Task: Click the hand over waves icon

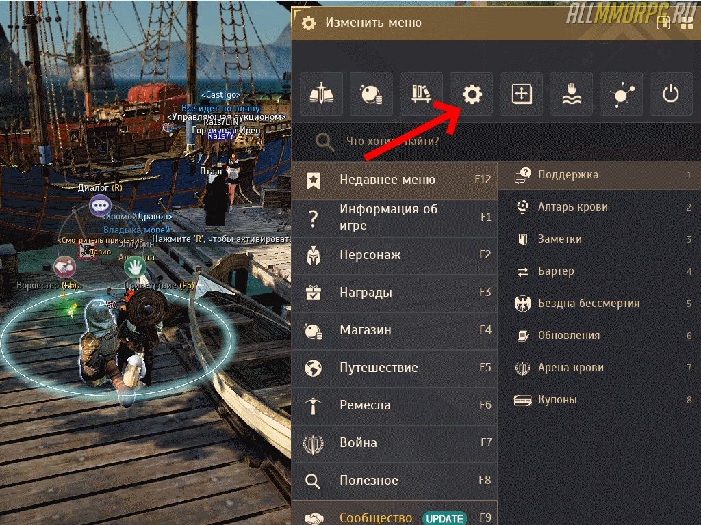Action: pyautogui.click(x=572, y=94)
